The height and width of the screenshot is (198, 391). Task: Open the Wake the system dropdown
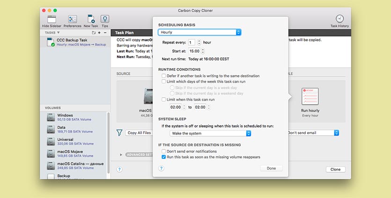point(210,134)
